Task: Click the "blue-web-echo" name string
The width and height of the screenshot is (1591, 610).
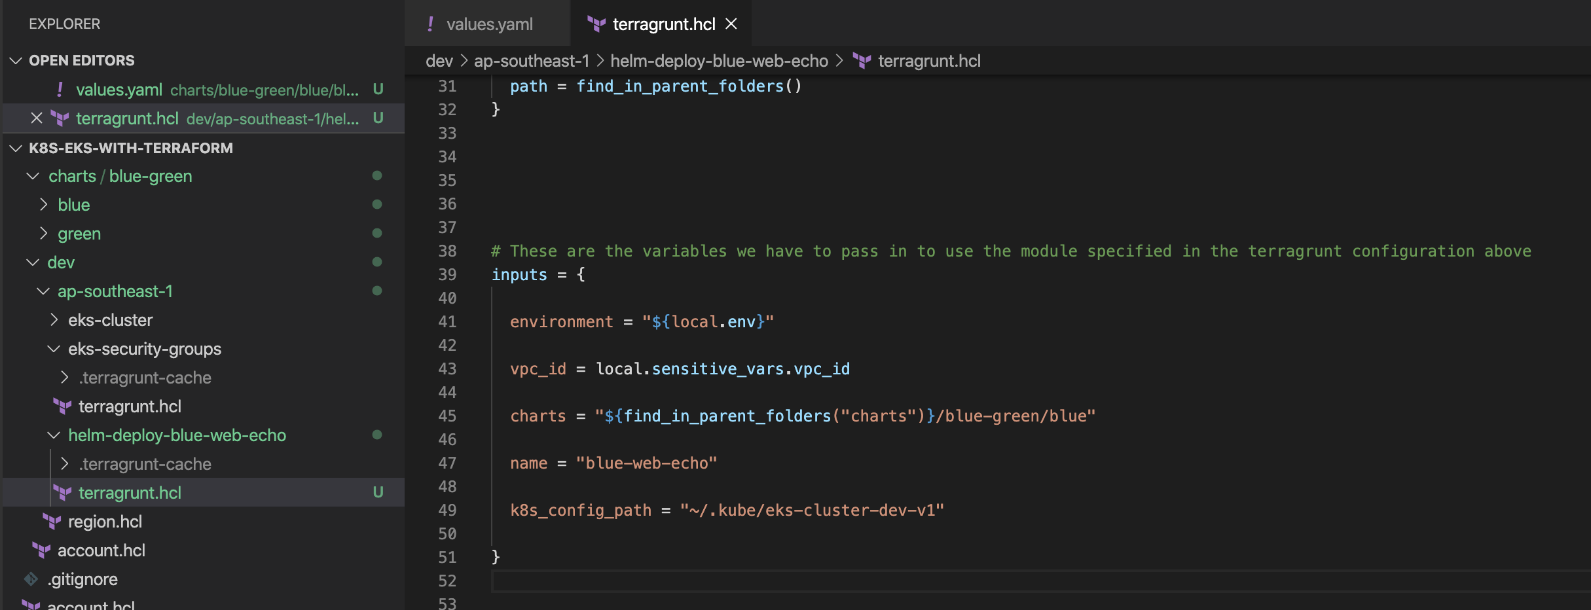Action: click(x=646, y=463)
